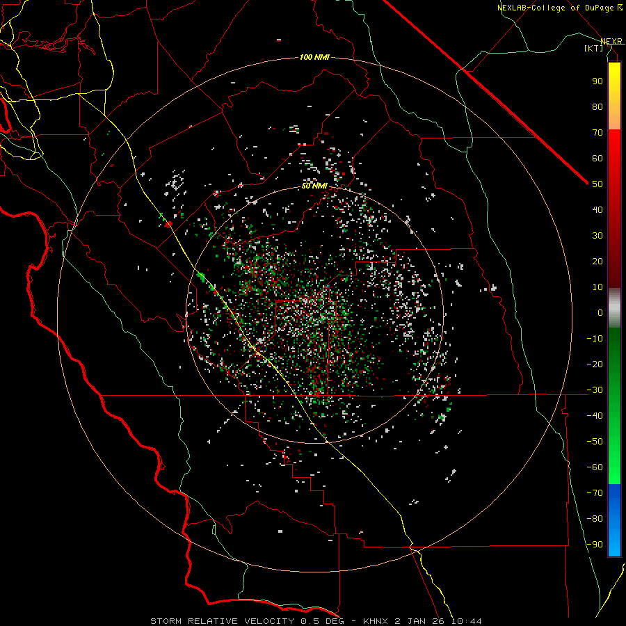The height and width of the screenshot is (626, 626).
Task: Click the 40 value on velocity scale
Action: (597, 209)
